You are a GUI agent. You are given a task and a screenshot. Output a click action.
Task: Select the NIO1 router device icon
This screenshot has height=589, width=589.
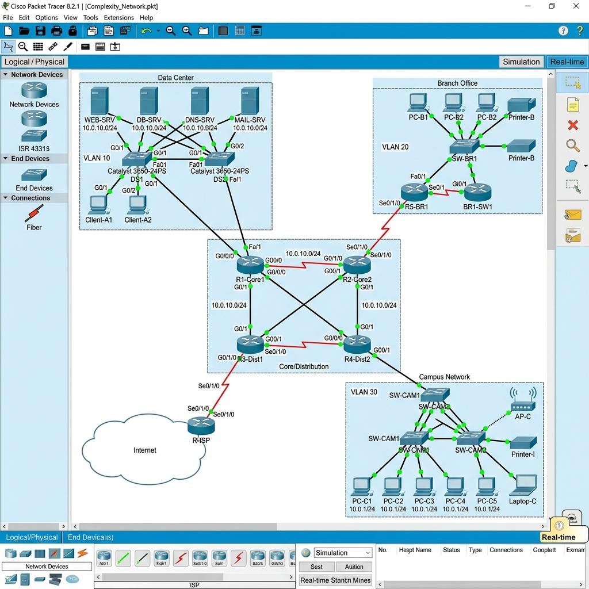(104, 558)
